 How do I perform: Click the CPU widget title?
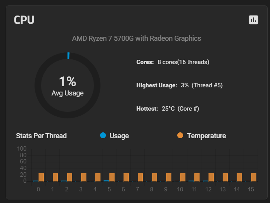click(24, 20)
